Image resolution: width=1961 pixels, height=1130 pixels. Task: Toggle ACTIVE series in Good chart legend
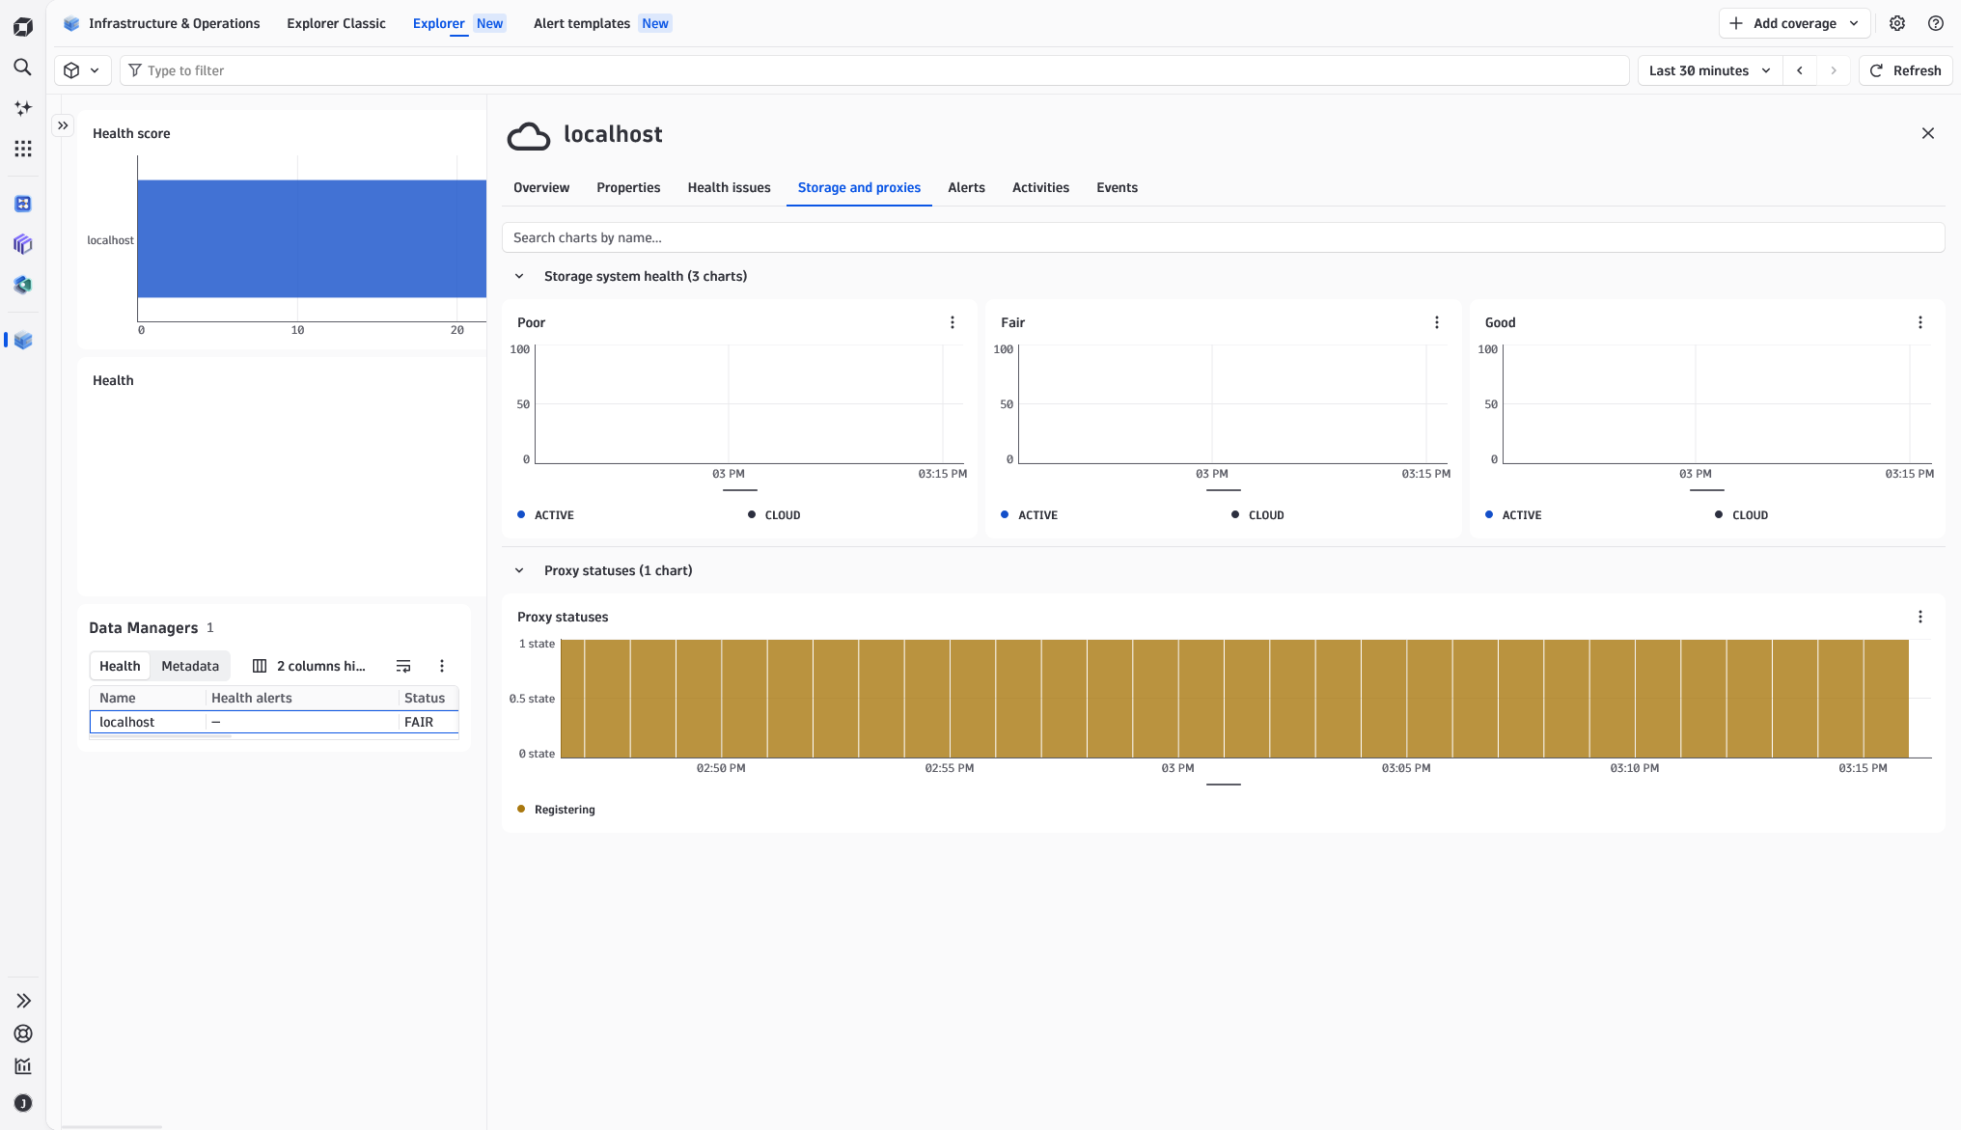(1513, 515)
